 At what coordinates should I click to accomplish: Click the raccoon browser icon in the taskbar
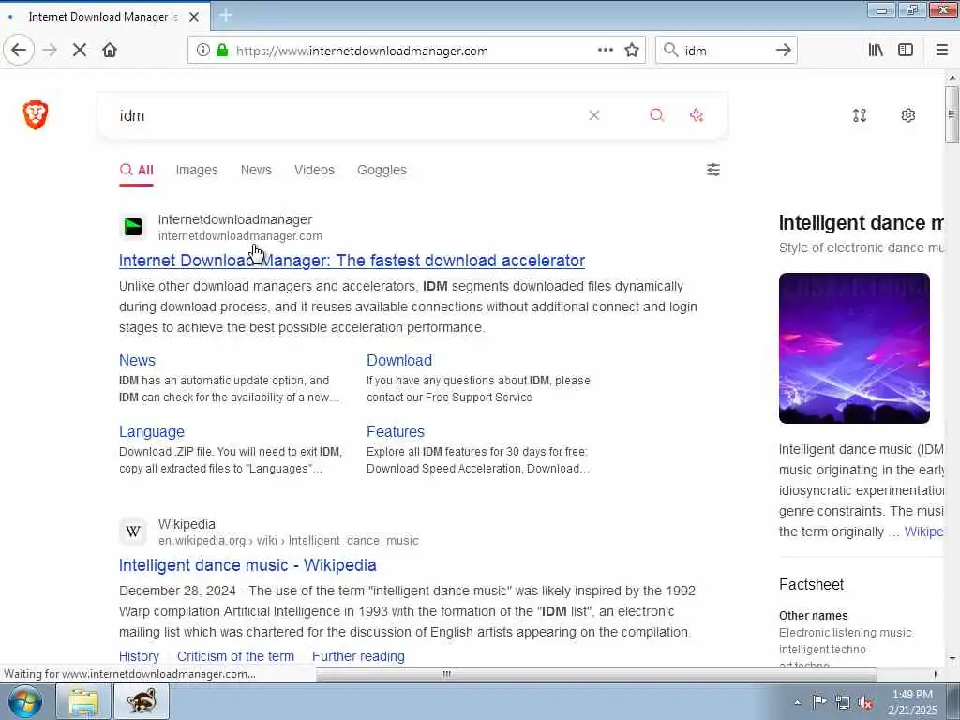142,701
